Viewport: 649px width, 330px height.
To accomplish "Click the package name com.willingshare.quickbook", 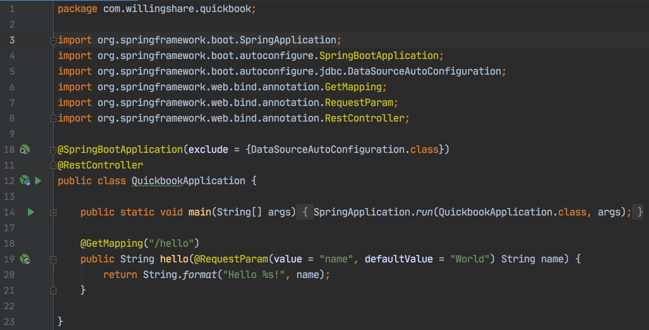I will tap(178, 9).
